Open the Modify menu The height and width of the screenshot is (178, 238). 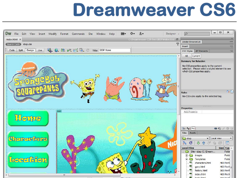(x=53, y=34)
